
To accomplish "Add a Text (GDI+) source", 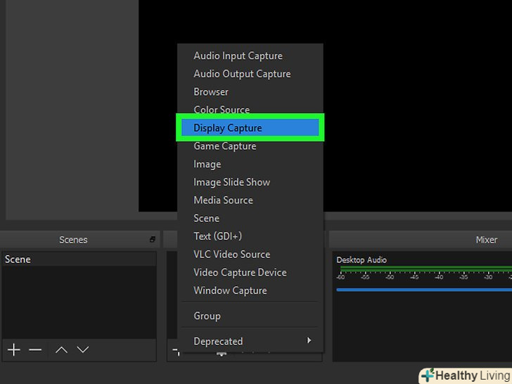I will 218,236.
